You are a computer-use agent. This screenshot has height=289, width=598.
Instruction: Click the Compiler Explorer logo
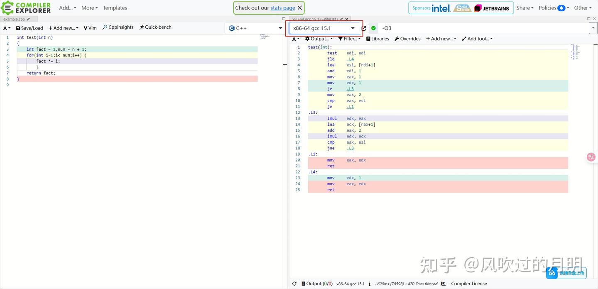26,7
